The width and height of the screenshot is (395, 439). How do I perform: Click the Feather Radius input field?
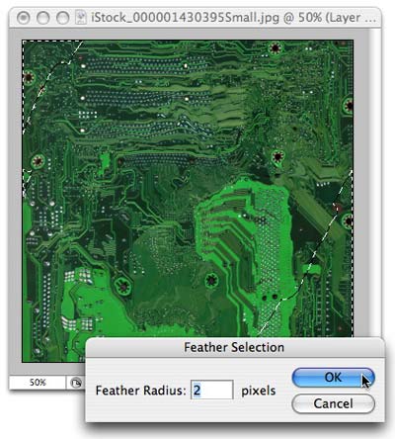point(212,391)
